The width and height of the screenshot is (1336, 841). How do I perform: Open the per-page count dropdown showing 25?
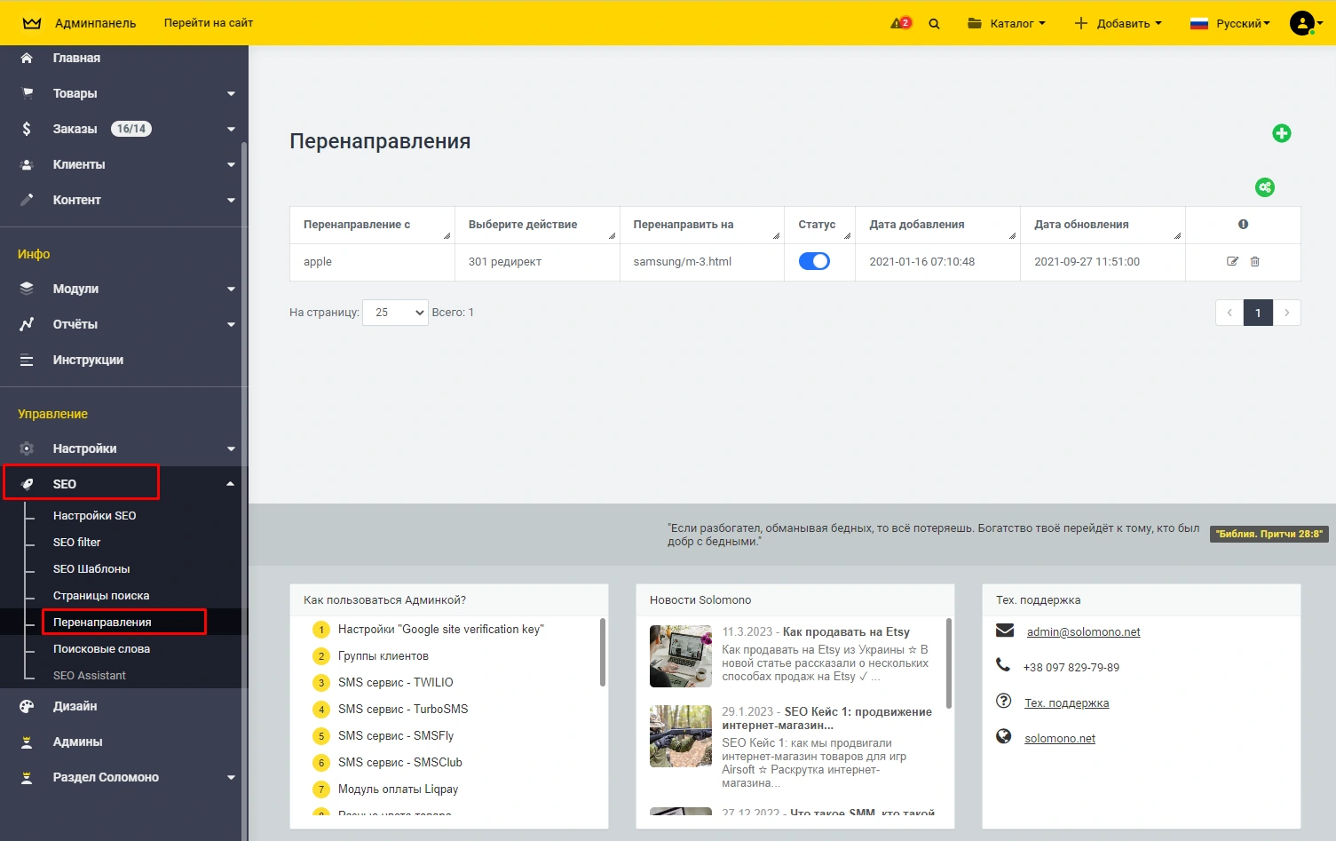point(395,313)
